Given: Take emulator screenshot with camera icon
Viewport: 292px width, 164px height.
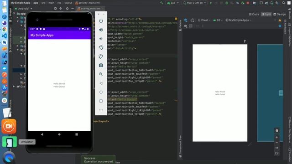Looking at the screenshot, I should tap(101, 65).
